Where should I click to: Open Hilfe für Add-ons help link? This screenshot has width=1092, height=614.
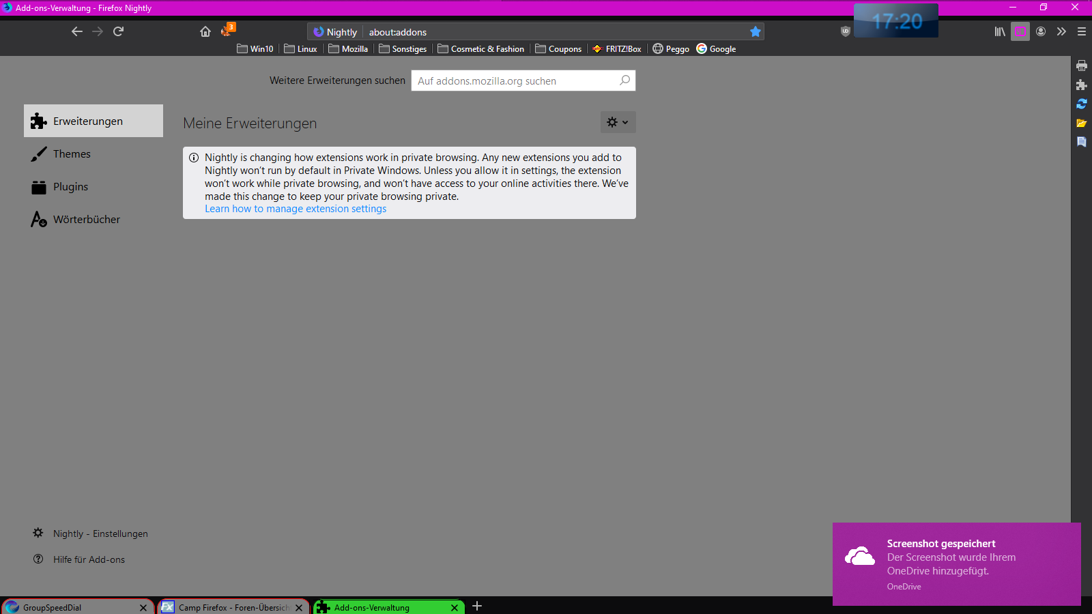coord(79,559)
